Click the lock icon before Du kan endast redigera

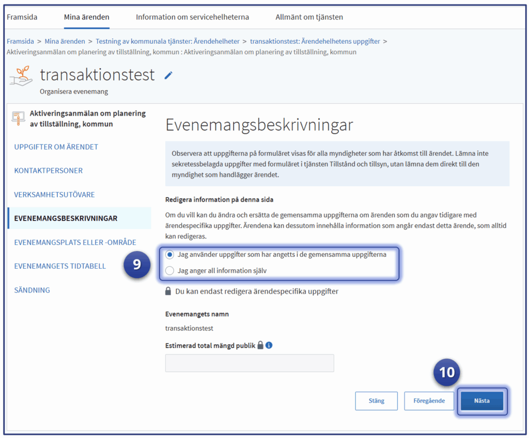click(x=168, y=291)
